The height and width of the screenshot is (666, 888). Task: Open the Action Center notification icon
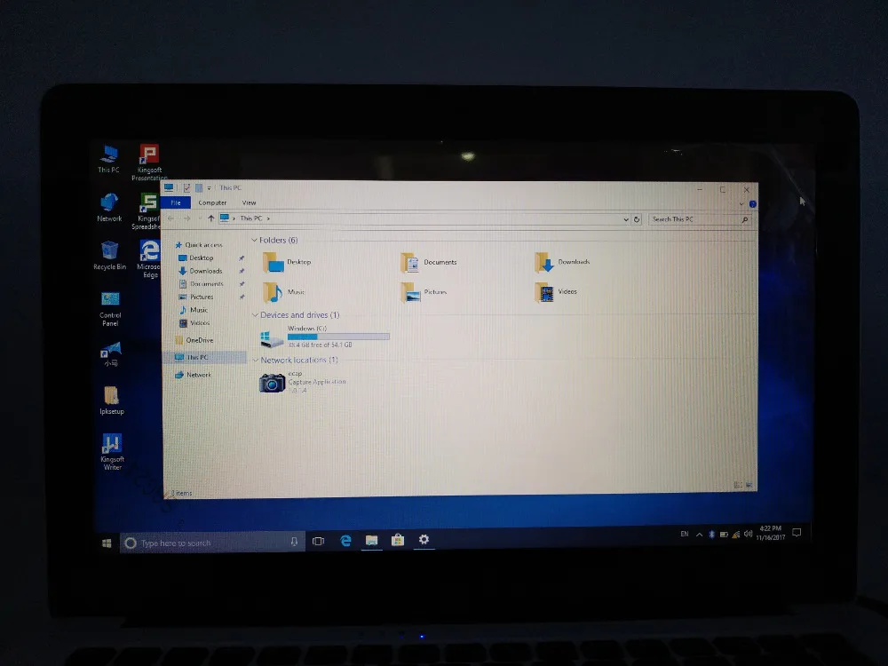(797, 532)
